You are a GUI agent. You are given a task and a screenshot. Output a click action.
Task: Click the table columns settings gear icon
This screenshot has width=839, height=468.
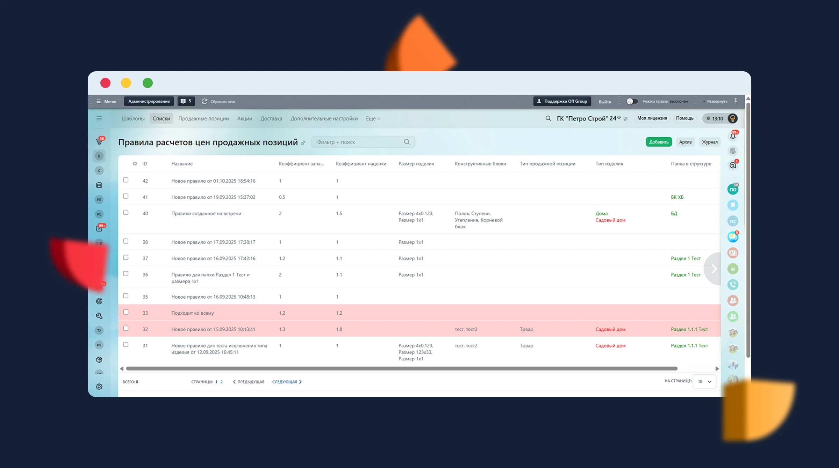click(x=135, y=163)
